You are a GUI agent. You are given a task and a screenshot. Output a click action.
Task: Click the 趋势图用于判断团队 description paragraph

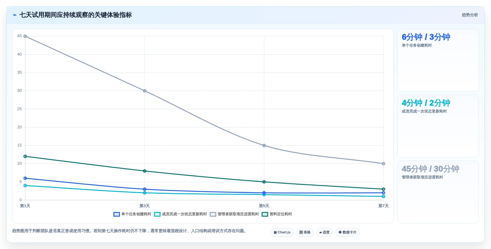coord(129,231)
